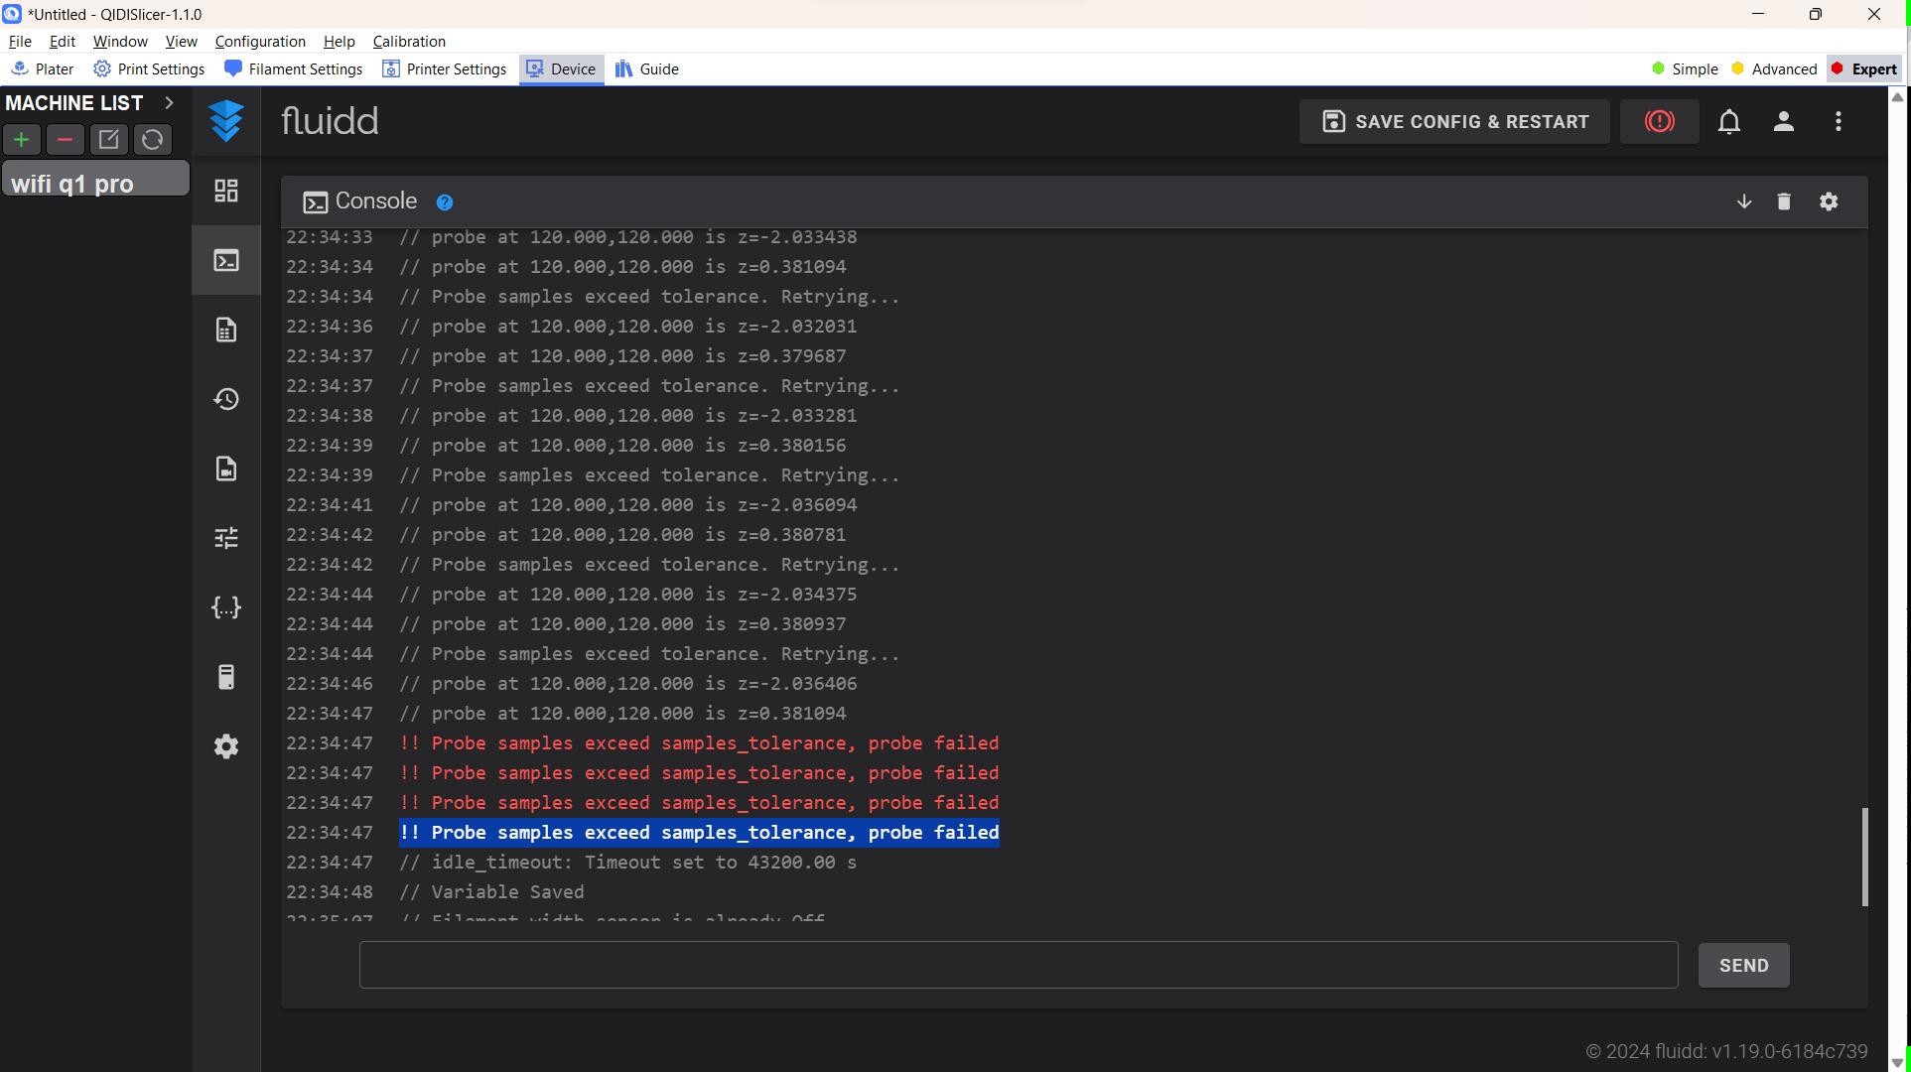This screenshot has width=1911, height=1072.
Task: Open the Calibration menu
Action: (408, 41)
